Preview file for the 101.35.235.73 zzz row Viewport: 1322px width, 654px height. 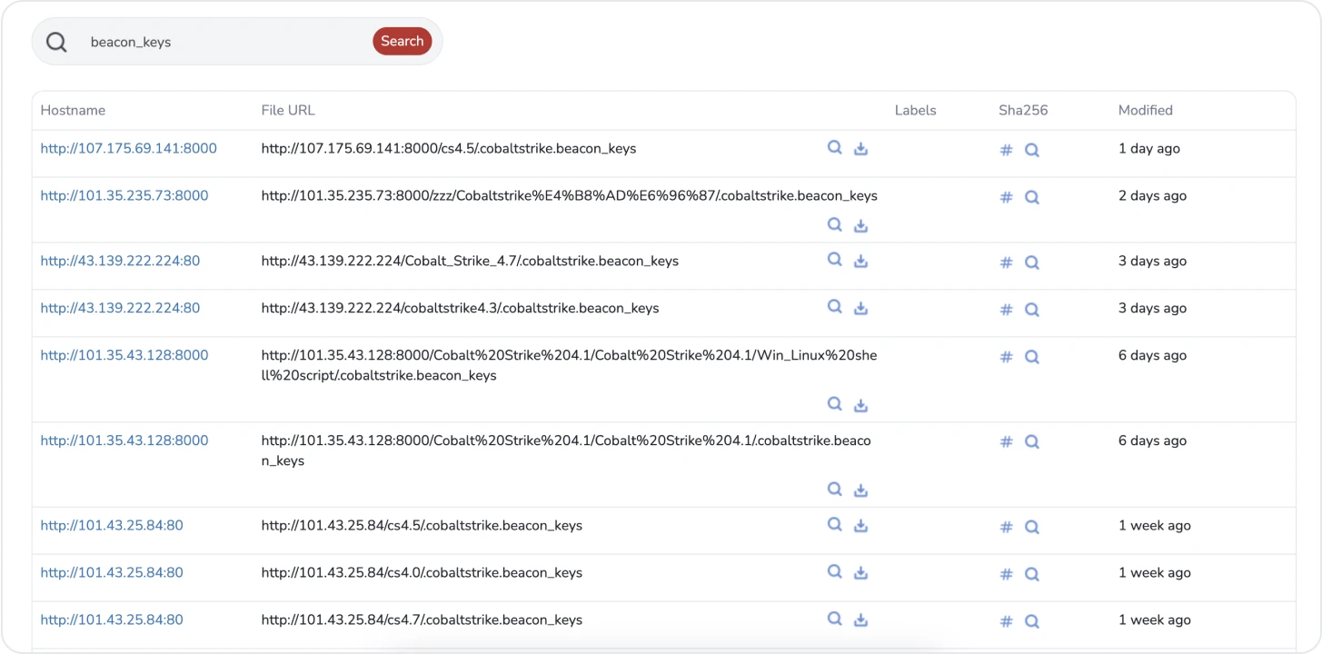(x=834, y=223)
